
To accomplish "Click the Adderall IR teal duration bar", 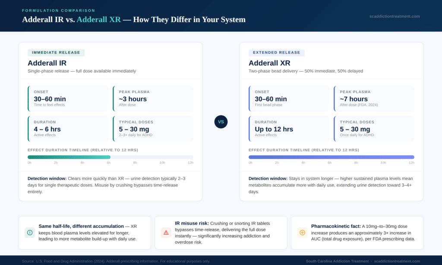I will point(69,157).
